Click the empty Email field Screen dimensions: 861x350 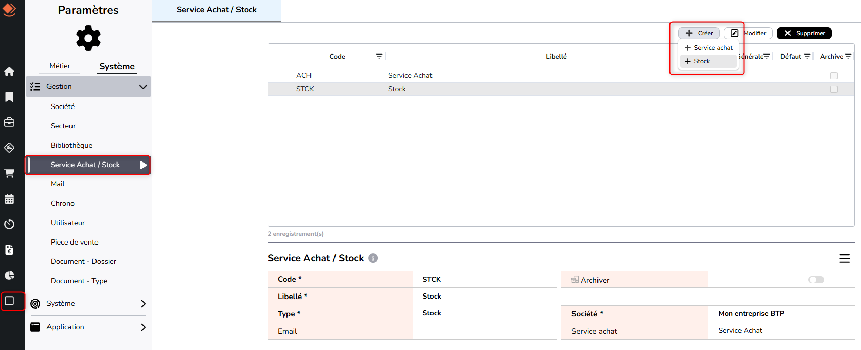tap(485, 331)
